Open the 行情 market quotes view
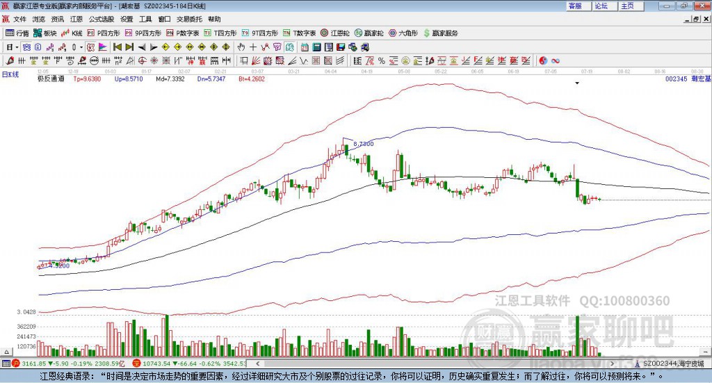Screen dimensions: 712x383 (17, 33)
